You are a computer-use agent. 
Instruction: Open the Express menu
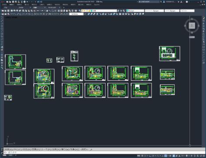tap(96, 5)
